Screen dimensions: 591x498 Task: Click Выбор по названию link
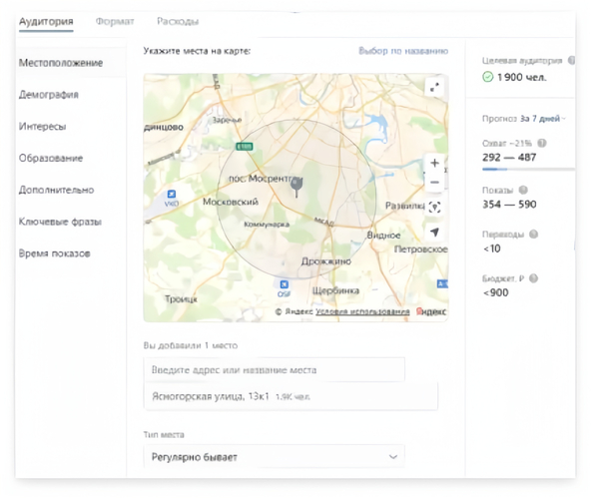point(403,51)
